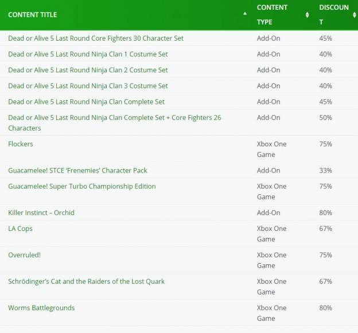Open Ninja Clan Complete Set link
The height and width of the screenshot is (333, 358).
[86, 101]
